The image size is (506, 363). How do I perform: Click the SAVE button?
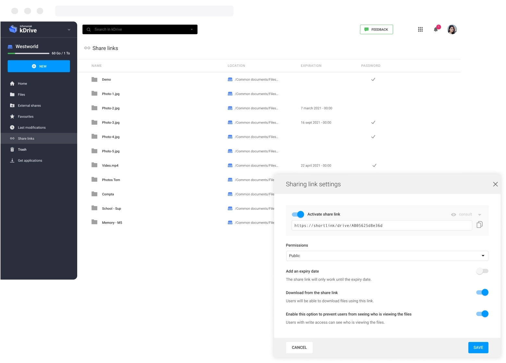tap(478, 347)
